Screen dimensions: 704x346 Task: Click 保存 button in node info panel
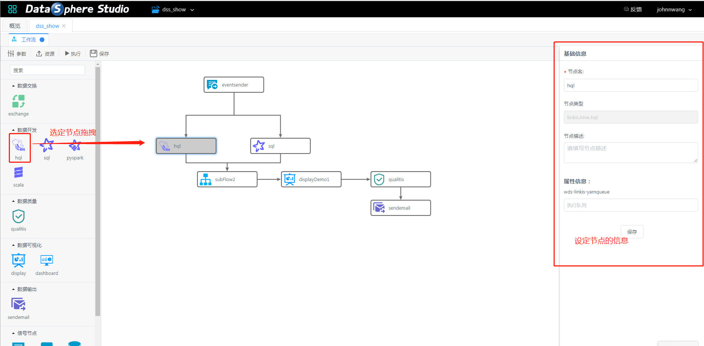pyautogui.click(x=632, y=232)
